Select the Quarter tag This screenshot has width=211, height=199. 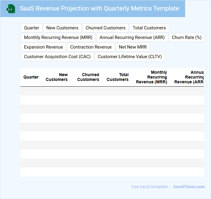tap(32, 28)
